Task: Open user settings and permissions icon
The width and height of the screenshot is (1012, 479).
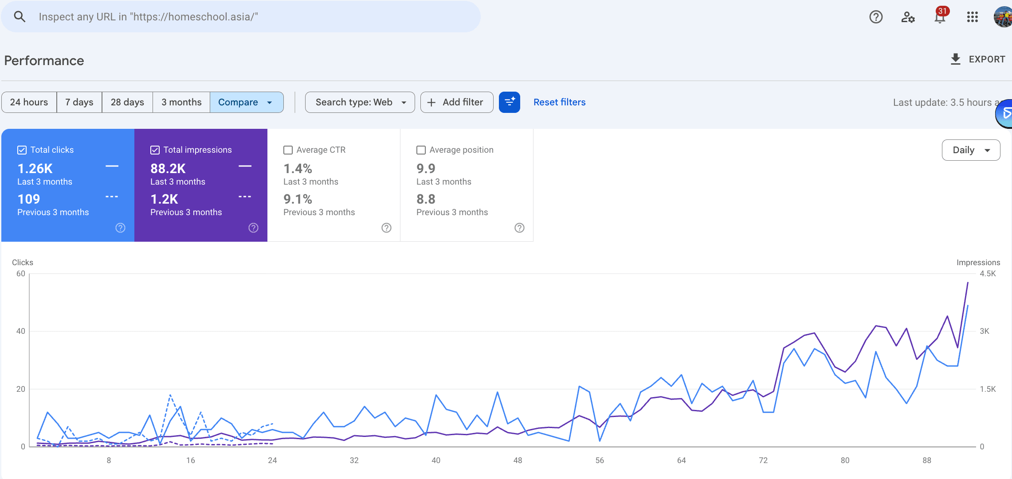Action: click(x=908, y=17)
